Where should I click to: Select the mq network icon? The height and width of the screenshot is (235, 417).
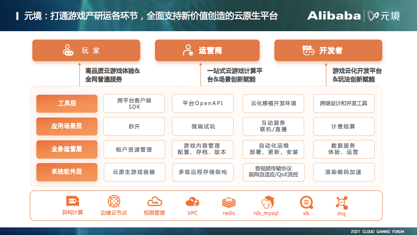(342, 203)
